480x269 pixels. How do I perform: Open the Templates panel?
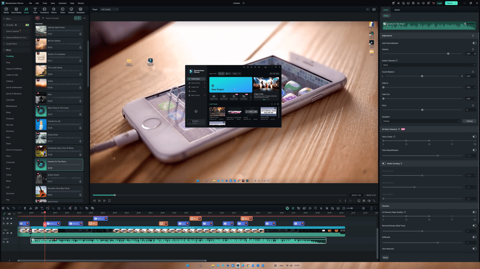tap(80, 11)
